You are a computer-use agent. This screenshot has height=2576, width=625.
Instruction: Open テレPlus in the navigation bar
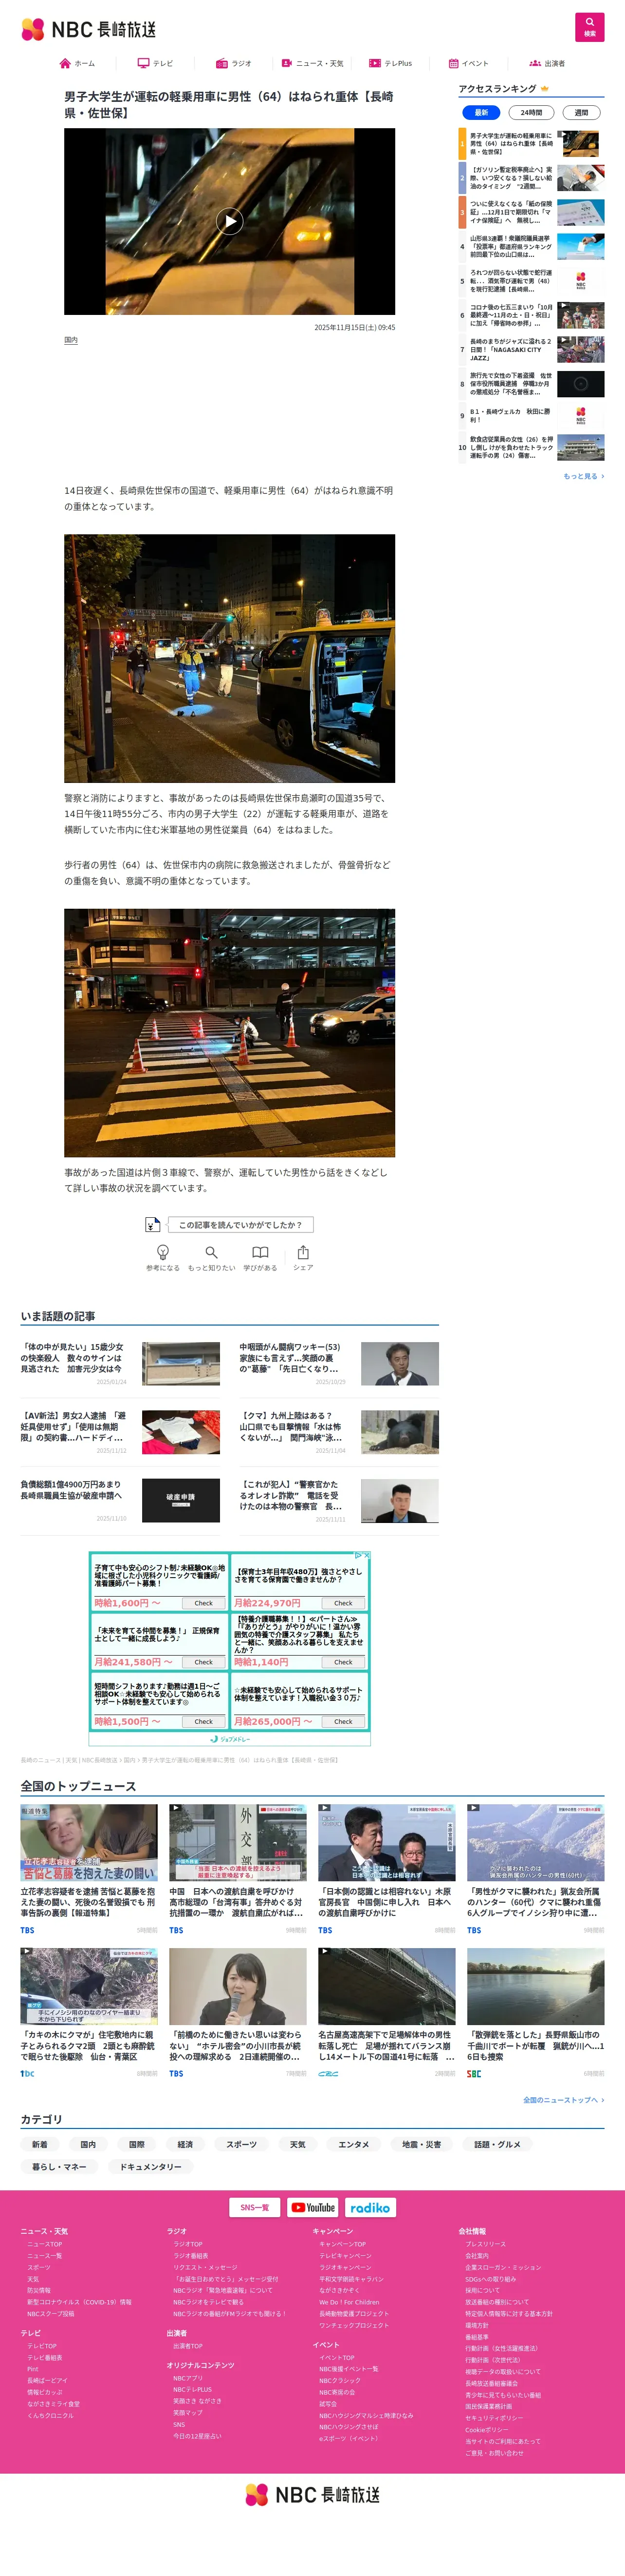389,63
